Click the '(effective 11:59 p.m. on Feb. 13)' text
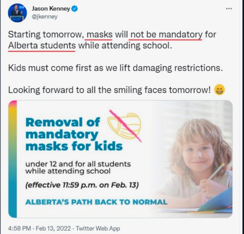Viewport: 244px width, 234px height. click(x=82, y=185)
